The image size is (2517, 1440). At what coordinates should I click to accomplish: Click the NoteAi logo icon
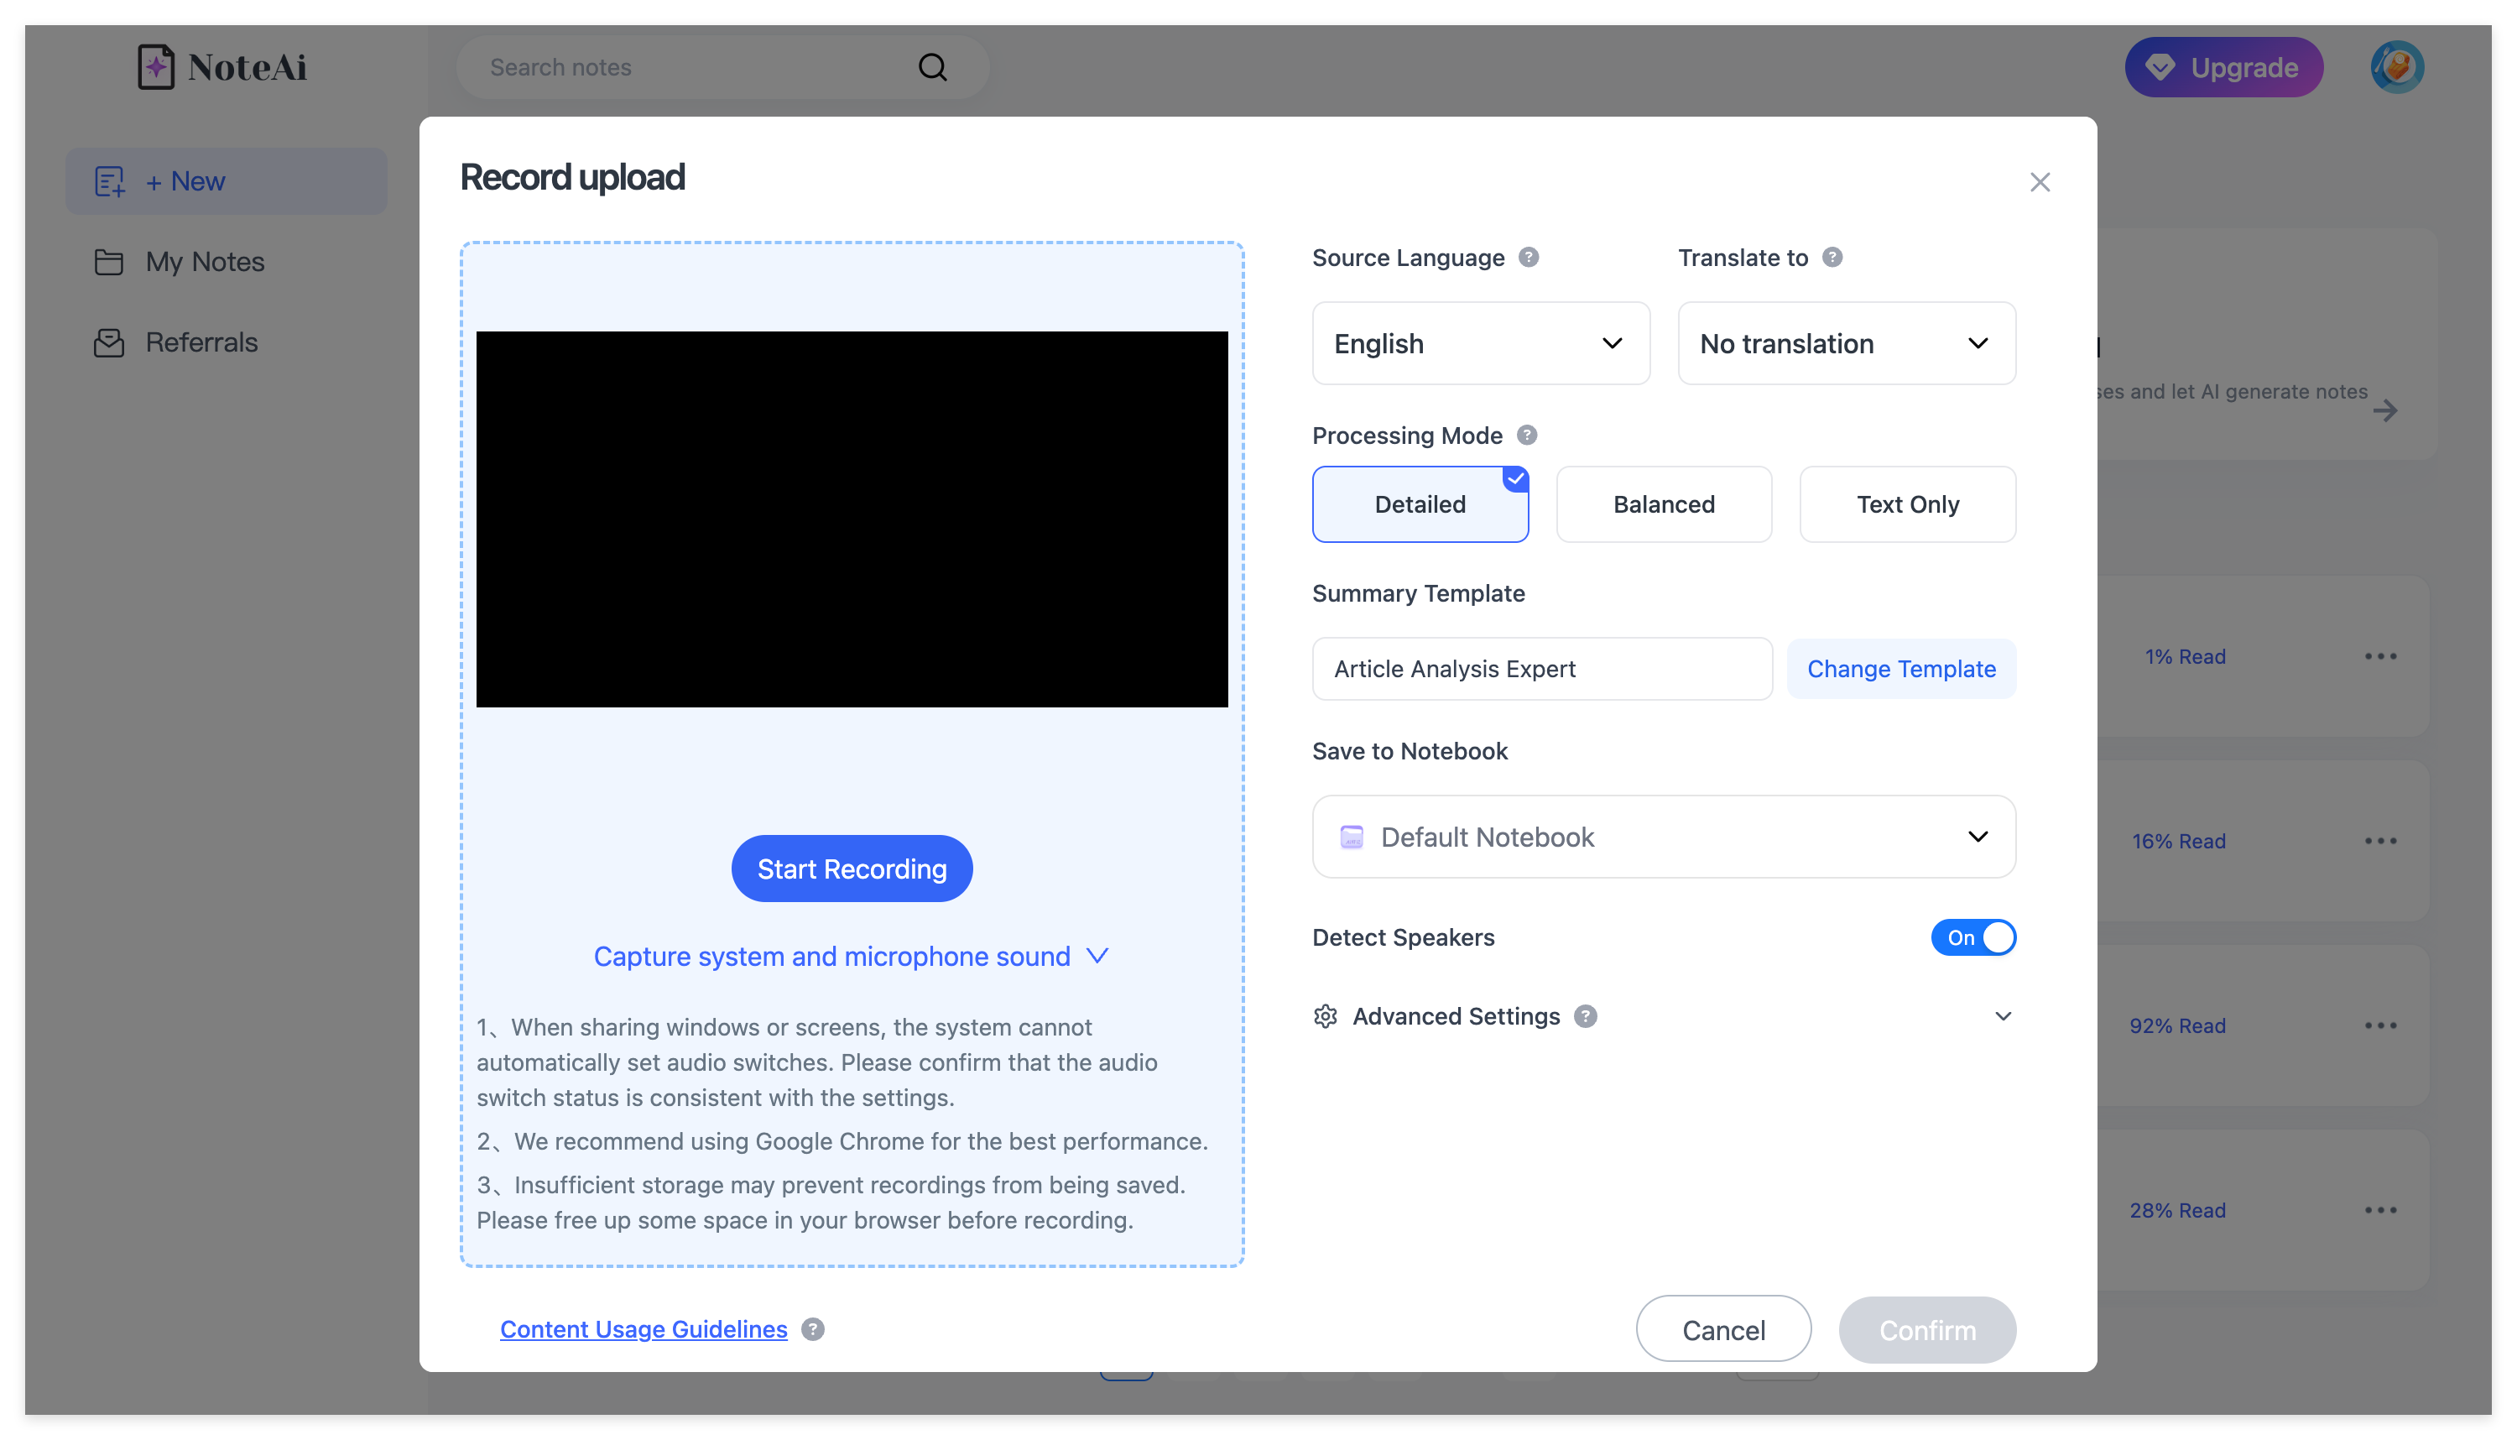pos(155,66)
